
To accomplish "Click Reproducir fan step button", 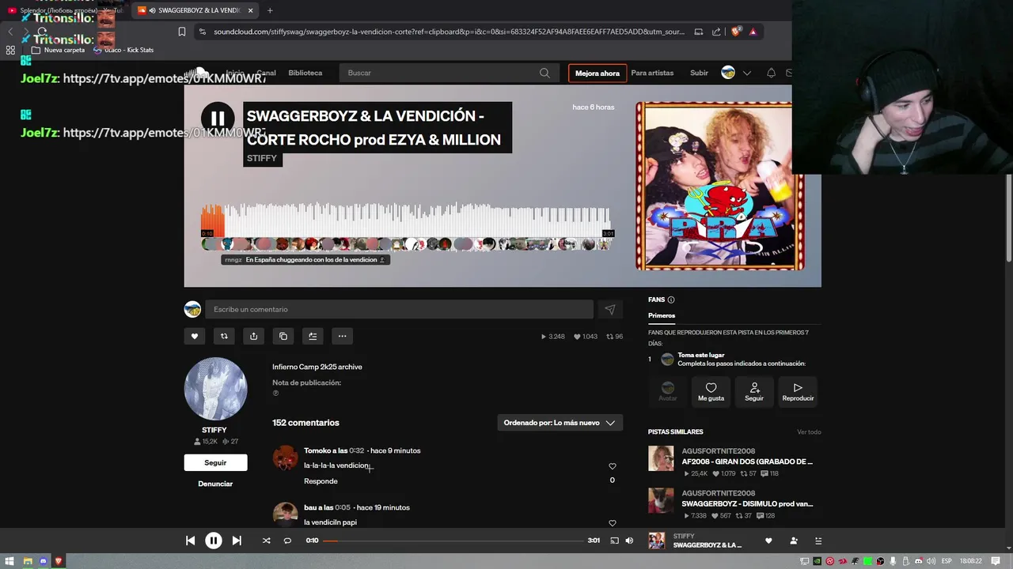I will 798,391.
